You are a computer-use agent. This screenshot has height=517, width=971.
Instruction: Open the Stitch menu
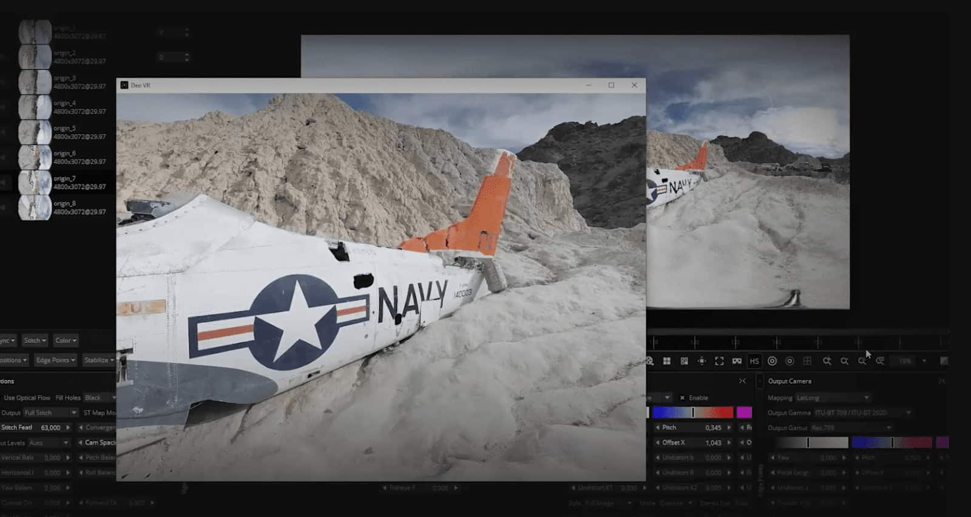[35, 340]
